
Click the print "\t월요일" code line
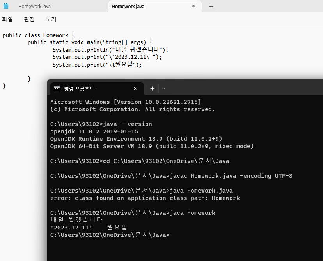(x=97, y=65)
